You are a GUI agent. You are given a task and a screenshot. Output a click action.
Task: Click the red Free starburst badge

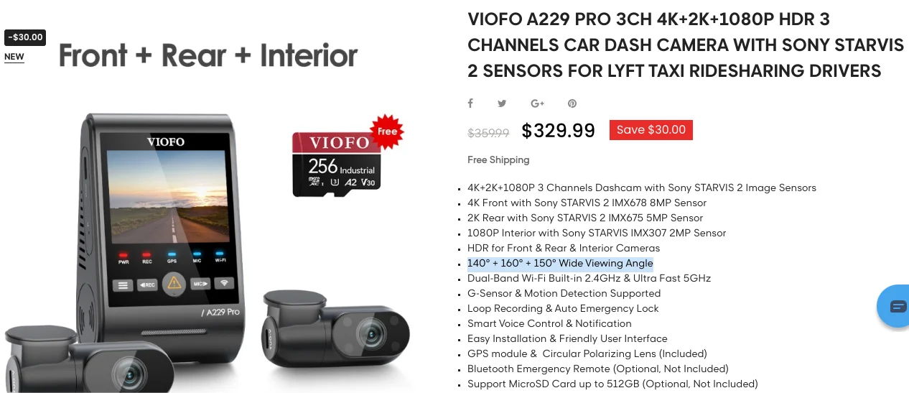387,131
